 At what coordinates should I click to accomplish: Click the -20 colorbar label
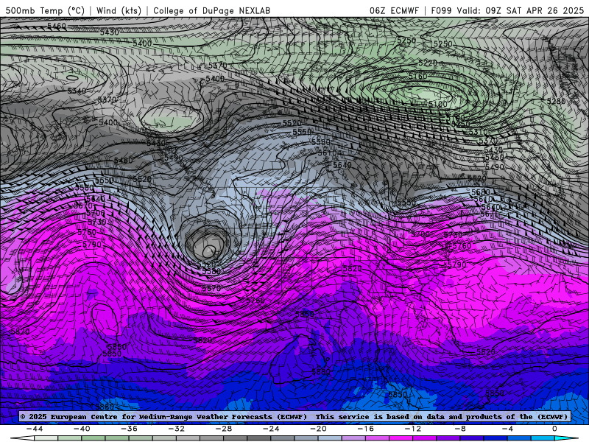click(319, 429)
